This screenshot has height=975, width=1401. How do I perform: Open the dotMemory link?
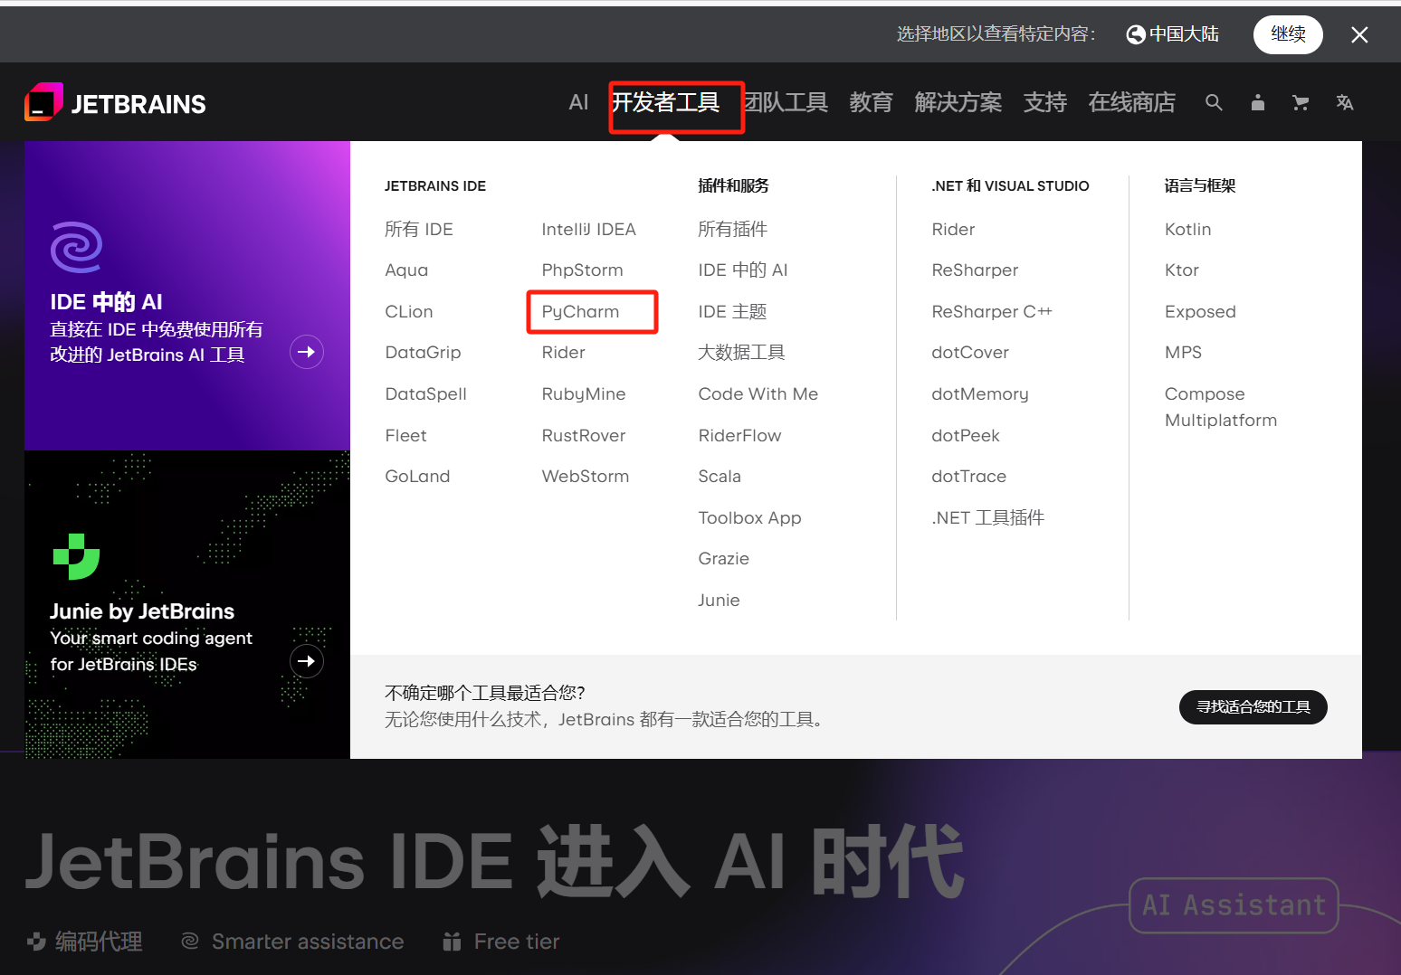click(979, 393)
